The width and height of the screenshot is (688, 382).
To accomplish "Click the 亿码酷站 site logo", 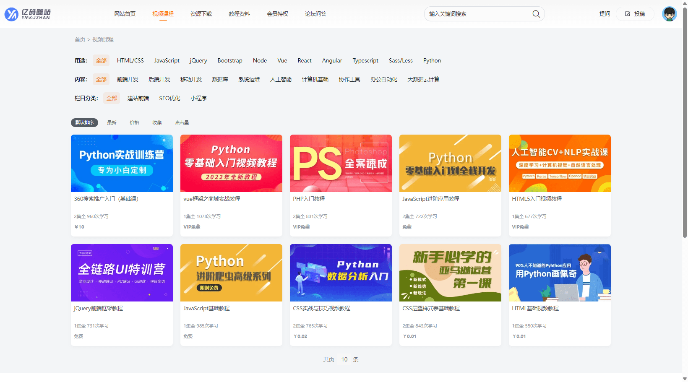I will click(27, 13).
